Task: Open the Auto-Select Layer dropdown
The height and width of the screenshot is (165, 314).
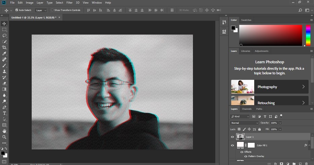Action: (x=41, y=10)
